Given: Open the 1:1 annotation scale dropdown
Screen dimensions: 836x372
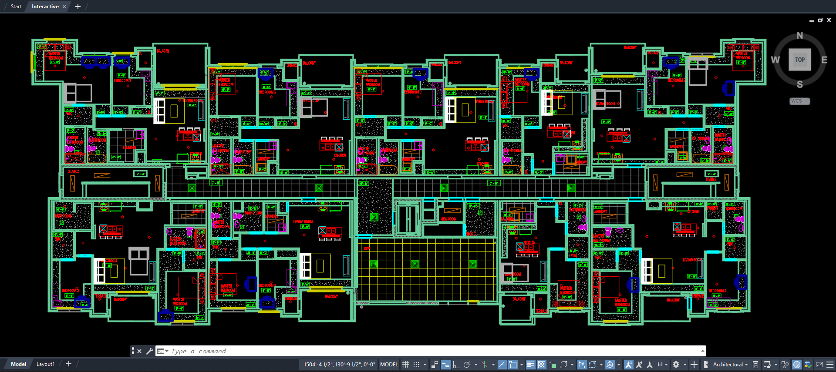Looking at the screenshot, I should pyautogui.click(x=662, y=365).
